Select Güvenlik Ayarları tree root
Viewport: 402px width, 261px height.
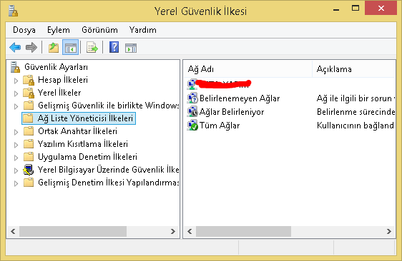56,67
